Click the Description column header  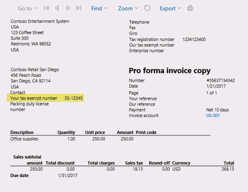pyautogui.click(x=22, y=133)
